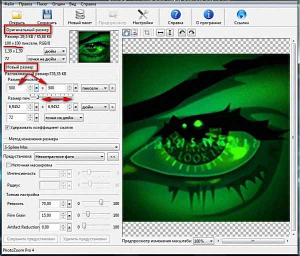Activate the crop tool

147,32
